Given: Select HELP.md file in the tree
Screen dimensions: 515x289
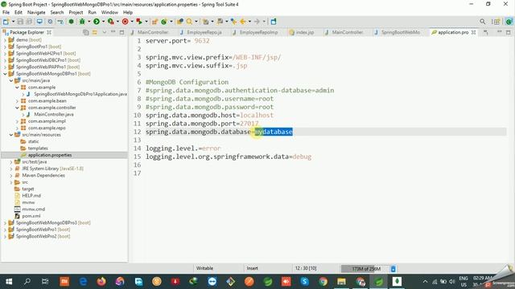Looking at the screenshot, I should point(31,196).
